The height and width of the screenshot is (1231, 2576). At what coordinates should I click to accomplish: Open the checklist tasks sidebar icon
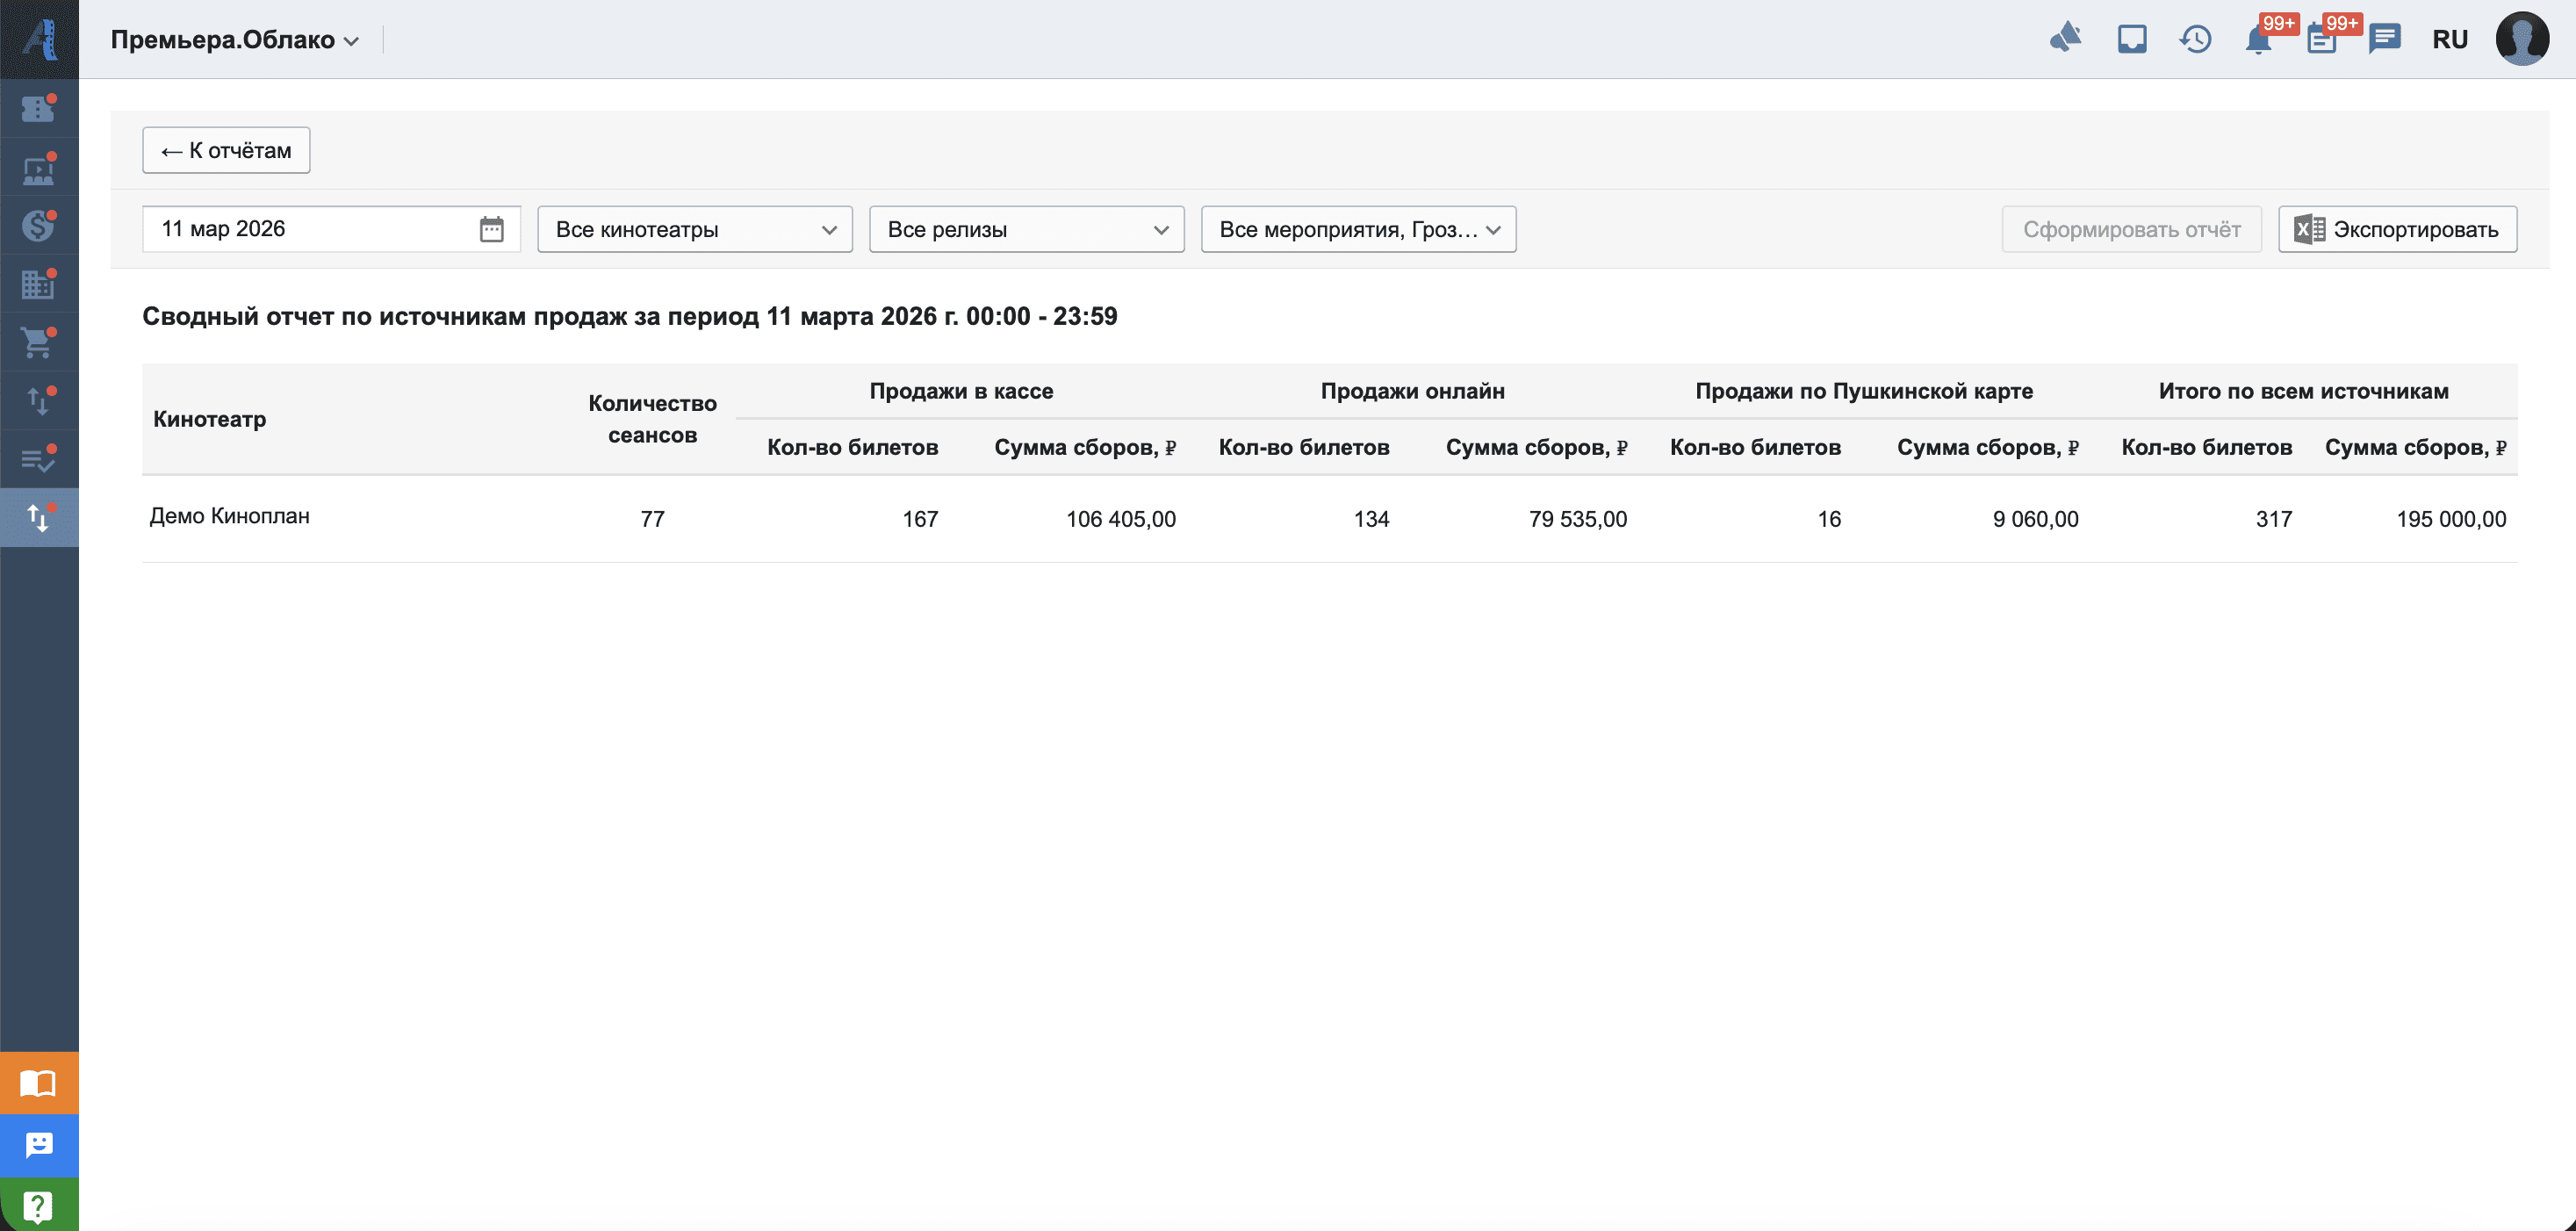point(38,460)
